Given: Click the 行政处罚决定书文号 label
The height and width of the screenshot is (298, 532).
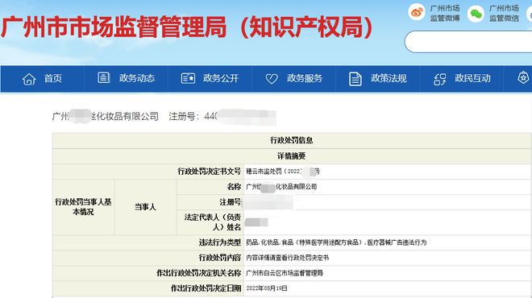Looking at the screenshot, I should point(210,172).
